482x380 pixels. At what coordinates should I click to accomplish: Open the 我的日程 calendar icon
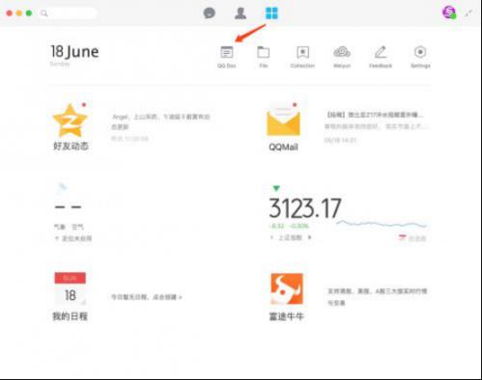71,288
